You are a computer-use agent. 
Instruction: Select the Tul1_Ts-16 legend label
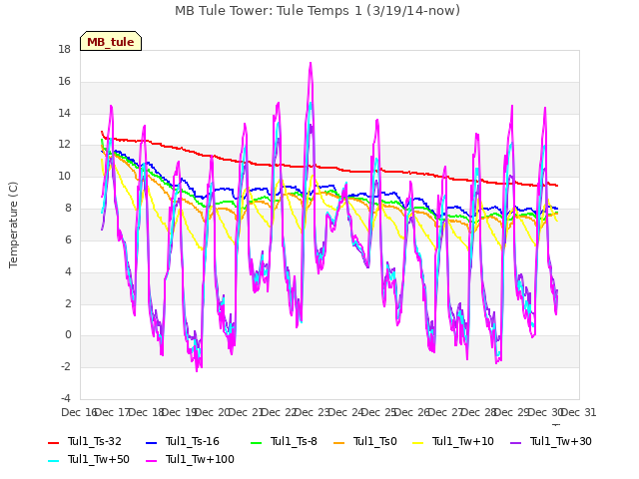[193, 441]
